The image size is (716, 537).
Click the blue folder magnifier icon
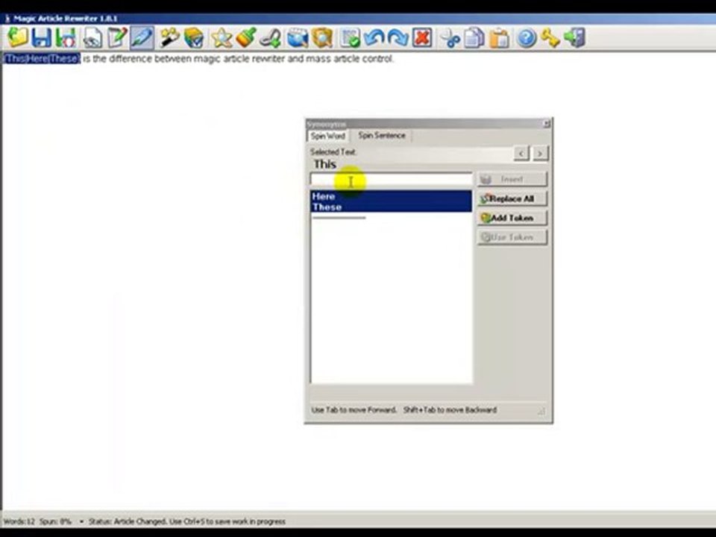point(298,38)
